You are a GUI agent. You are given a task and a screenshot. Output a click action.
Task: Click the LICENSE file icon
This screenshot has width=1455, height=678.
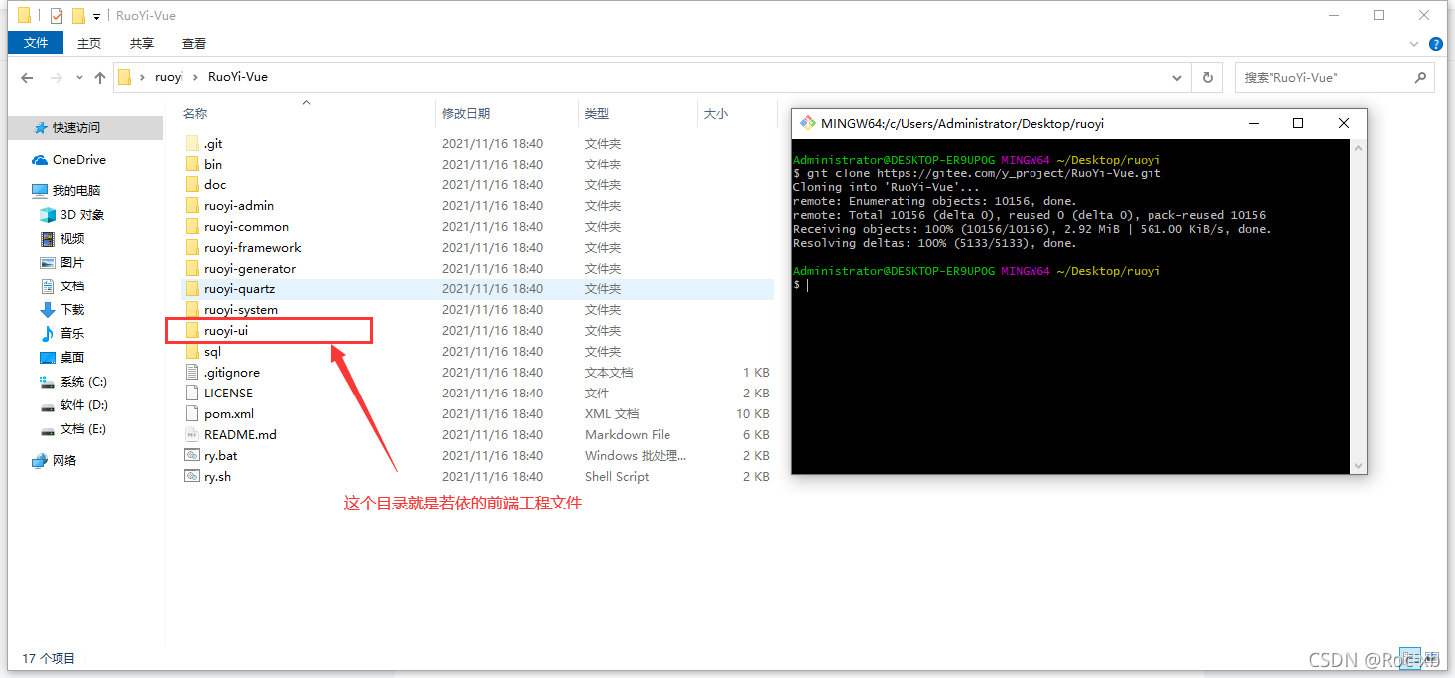pyautogui.click(x=192, y=394)
